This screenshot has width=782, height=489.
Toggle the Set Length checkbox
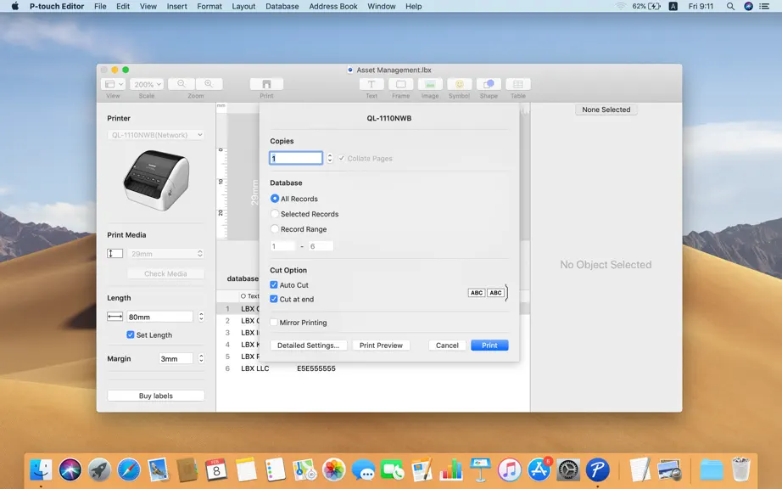pyautogui.click(x=130, y=334)
